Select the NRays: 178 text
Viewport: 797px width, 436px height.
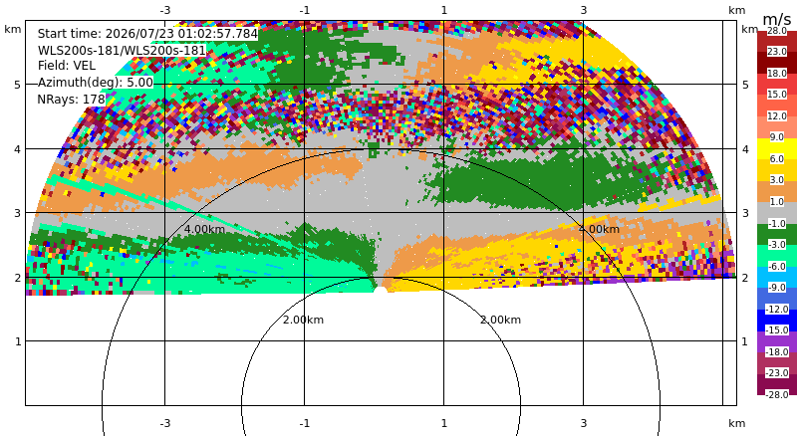[71, 100]
